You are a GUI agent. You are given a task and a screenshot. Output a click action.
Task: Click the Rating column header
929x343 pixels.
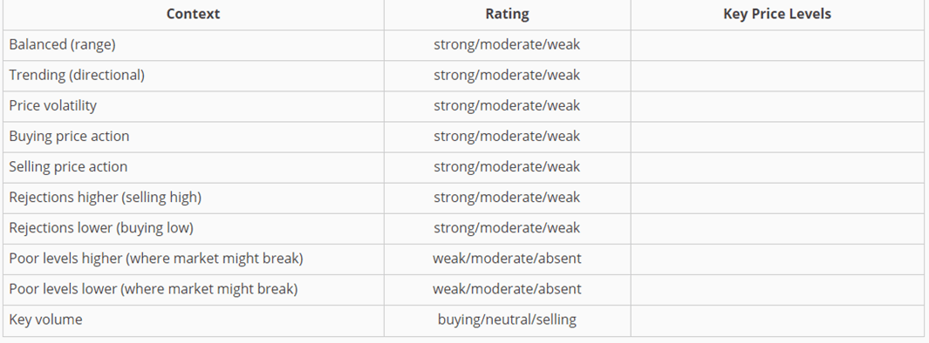pyautogui.click(x=507, y=14)
